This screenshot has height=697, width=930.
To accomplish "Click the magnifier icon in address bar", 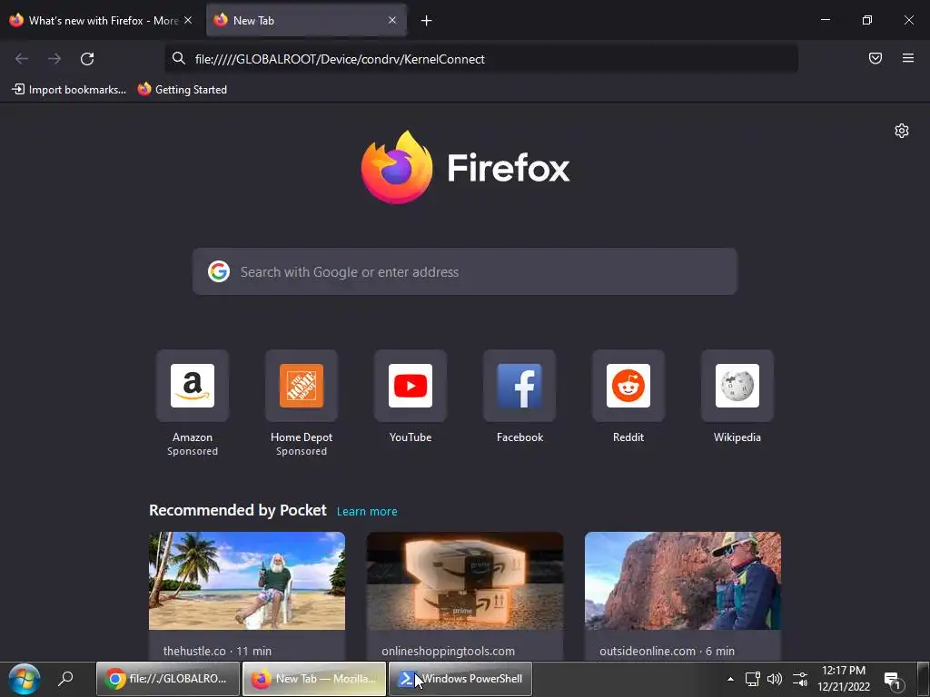I will 179,59.
